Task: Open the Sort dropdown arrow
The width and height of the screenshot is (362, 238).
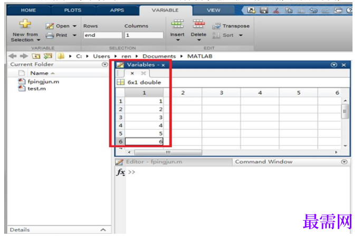Action: tap(241, 35)
